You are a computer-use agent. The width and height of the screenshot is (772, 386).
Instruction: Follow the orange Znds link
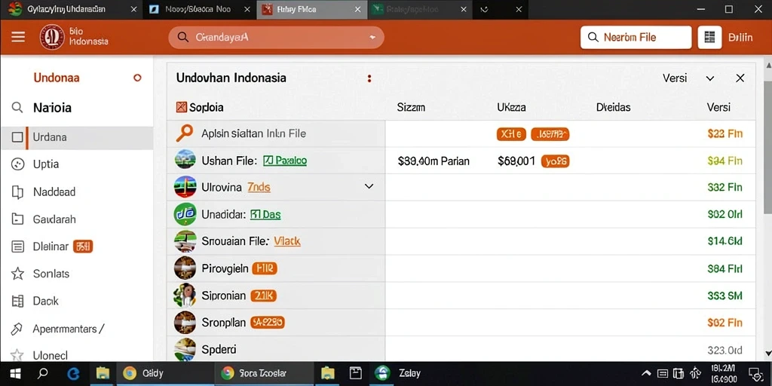pyautogui.click(x=259, y=188)
